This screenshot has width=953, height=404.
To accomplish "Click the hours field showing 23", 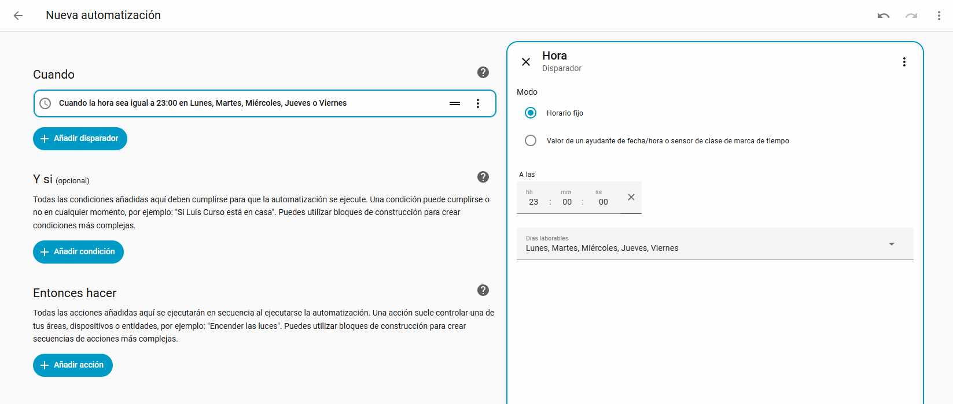I will click(533, 202).
